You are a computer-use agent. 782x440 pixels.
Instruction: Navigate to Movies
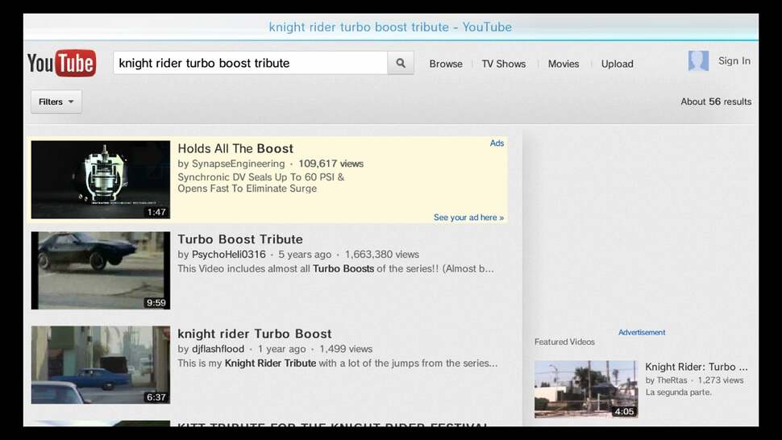click(563, 64)
